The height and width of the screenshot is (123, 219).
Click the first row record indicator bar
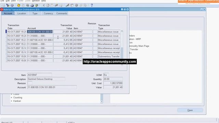coord(6,32)
